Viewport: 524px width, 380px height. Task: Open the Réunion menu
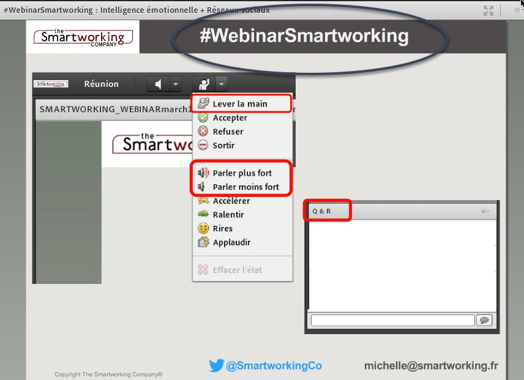[101, 84]
